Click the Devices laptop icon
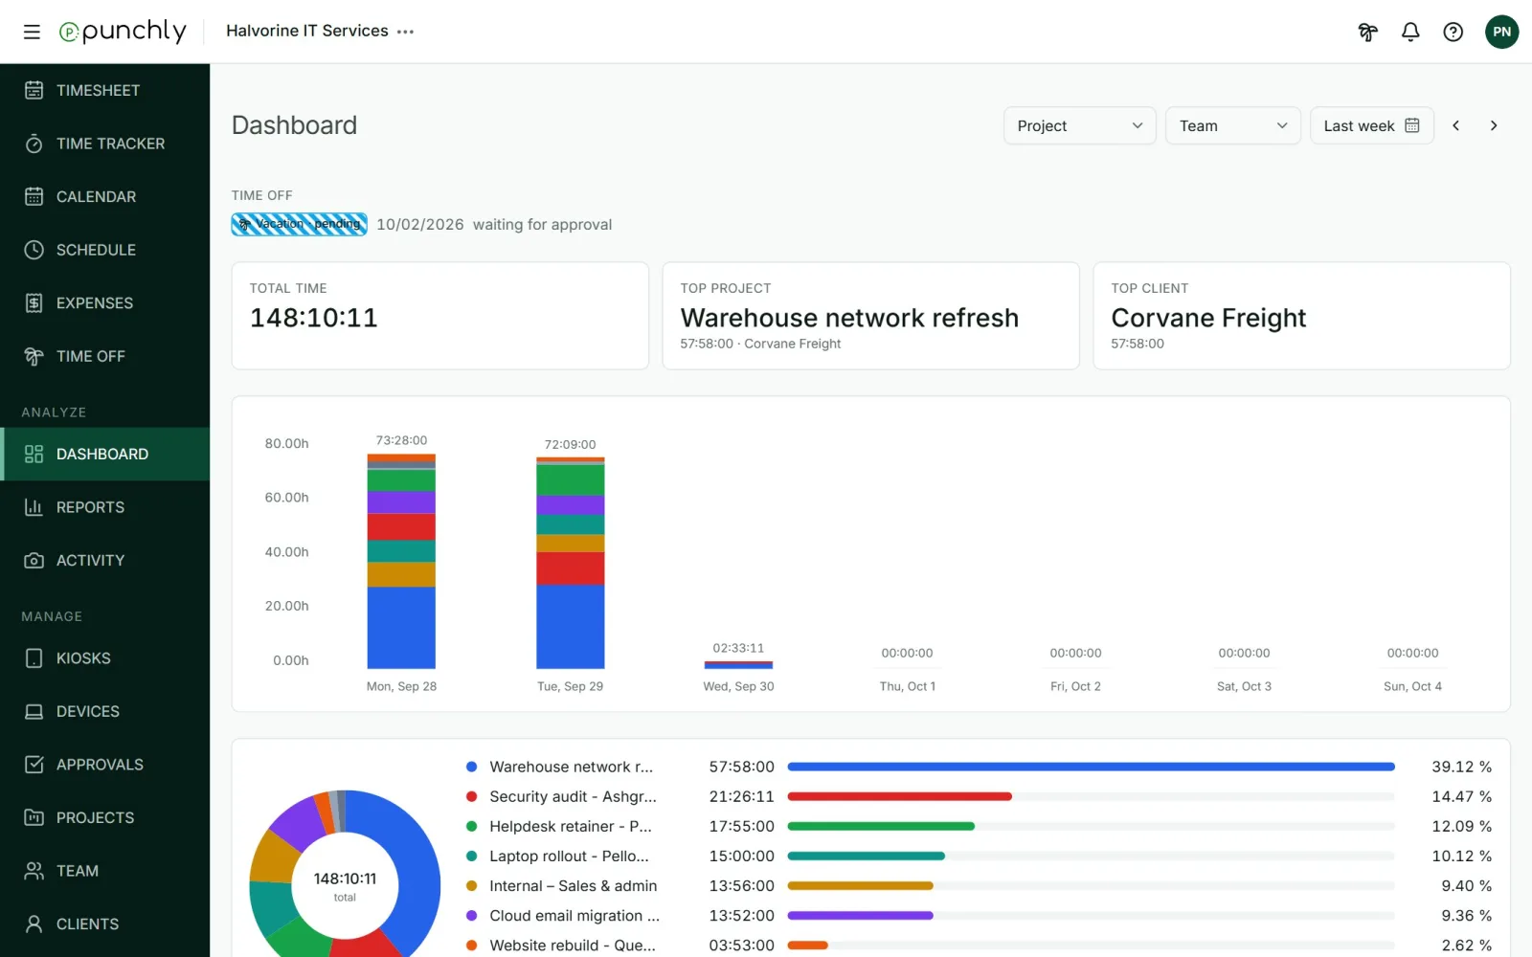 [x=34, y=711]
